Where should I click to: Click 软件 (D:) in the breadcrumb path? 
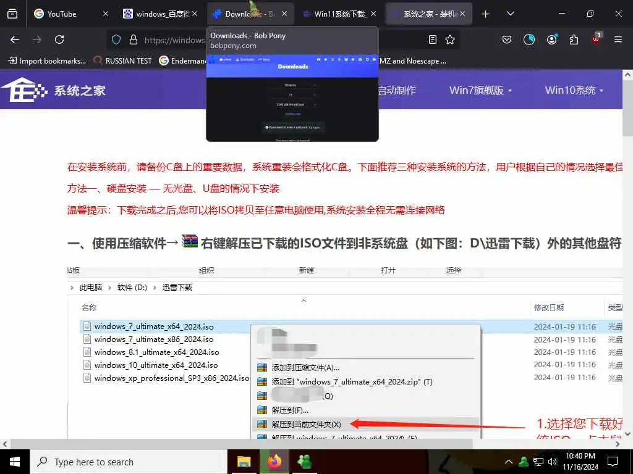pos(132,288)
